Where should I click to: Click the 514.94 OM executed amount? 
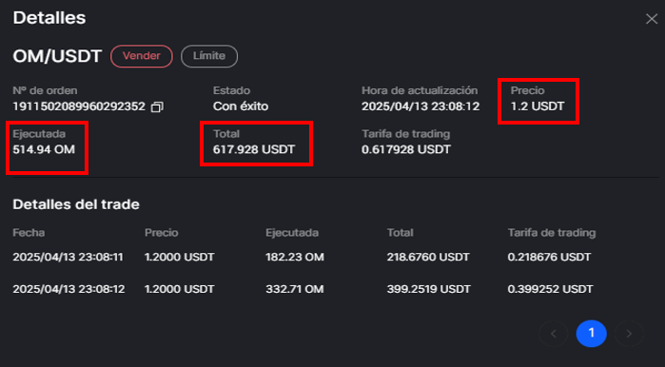click(44, 149)
